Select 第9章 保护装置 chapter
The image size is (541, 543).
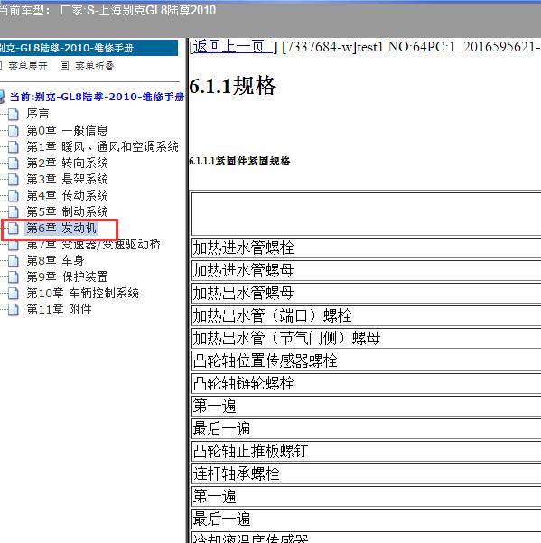[x=67, y=276]
